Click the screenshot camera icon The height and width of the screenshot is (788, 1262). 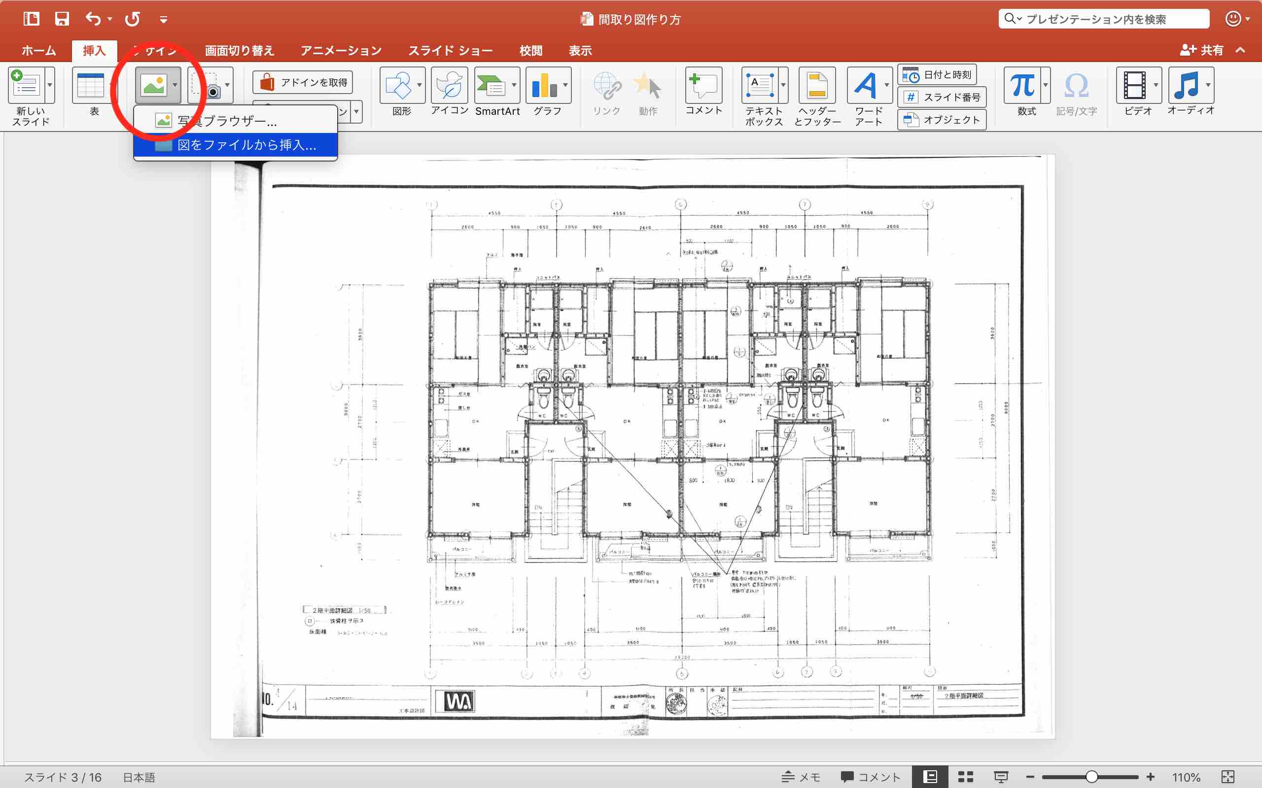(x=206, y=85)
